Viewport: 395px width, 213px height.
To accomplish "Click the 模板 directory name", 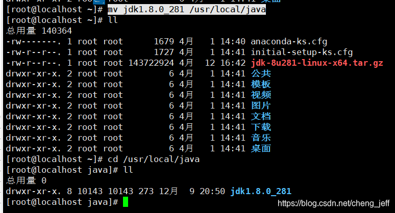I will 261,84.
